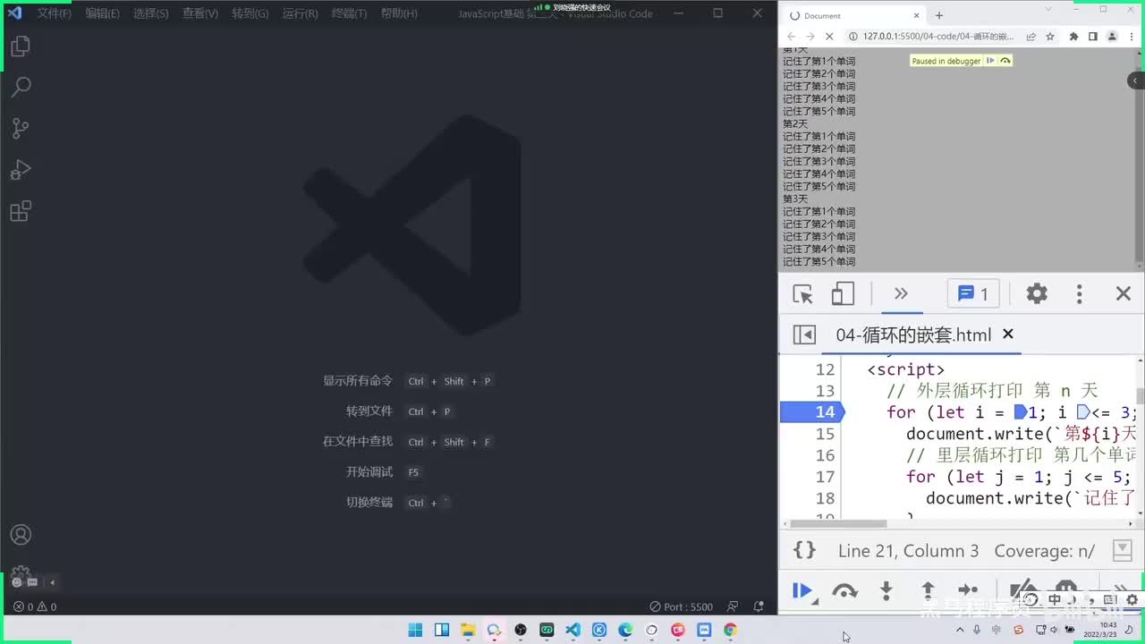Image resolution: width=1145 pixels, height=644 pixels.
Task: Open the Run and Debug view
Action: pyautogui.click(x=21, y=169)
